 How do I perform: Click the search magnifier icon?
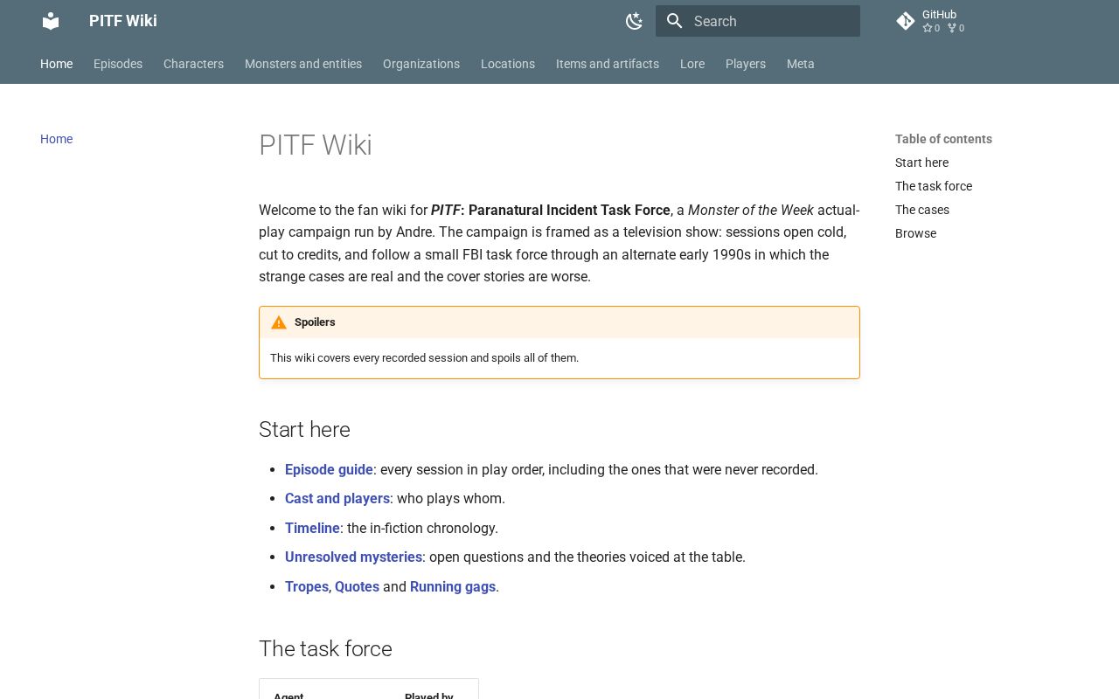point(674,21)
